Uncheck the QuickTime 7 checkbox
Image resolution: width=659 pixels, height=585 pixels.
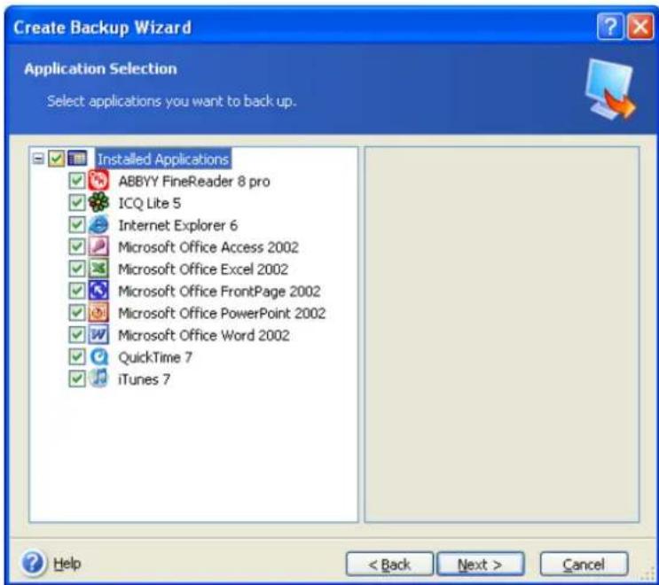pos(77,356)
